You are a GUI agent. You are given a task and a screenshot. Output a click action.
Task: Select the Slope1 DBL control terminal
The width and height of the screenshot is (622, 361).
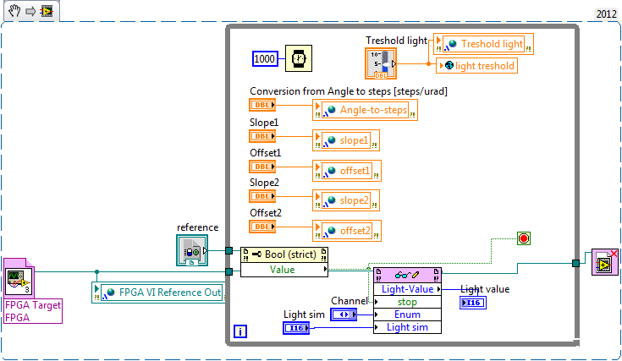[262, 136]
